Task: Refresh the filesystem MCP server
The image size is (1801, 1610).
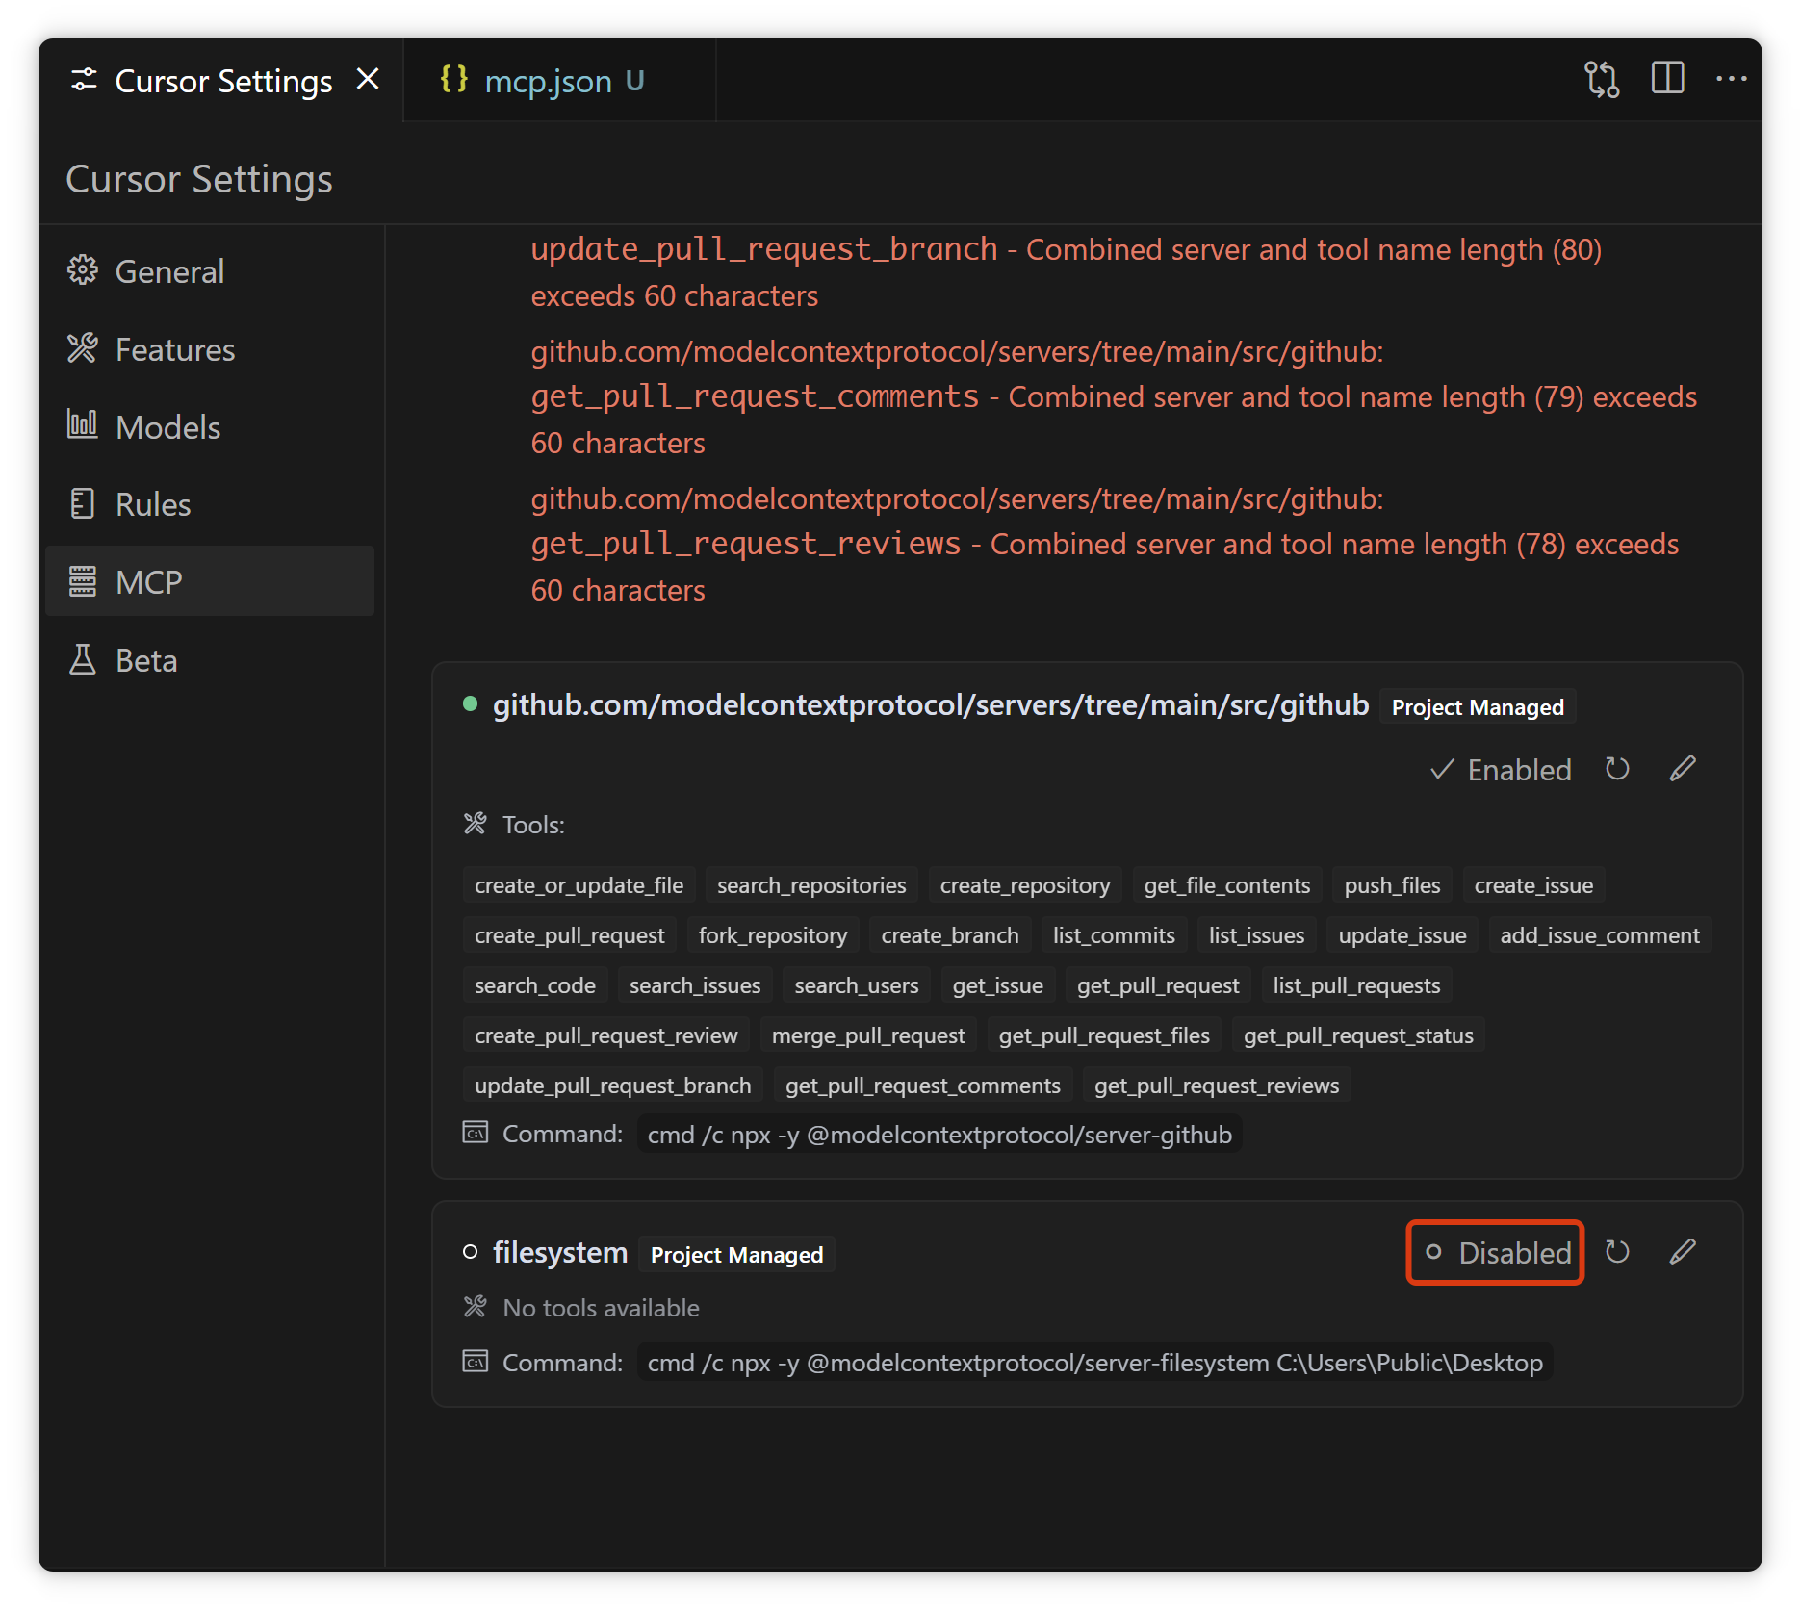Action: point(1617,1252)
